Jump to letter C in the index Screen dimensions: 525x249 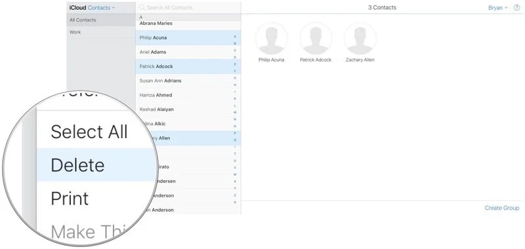click(235, 50)
